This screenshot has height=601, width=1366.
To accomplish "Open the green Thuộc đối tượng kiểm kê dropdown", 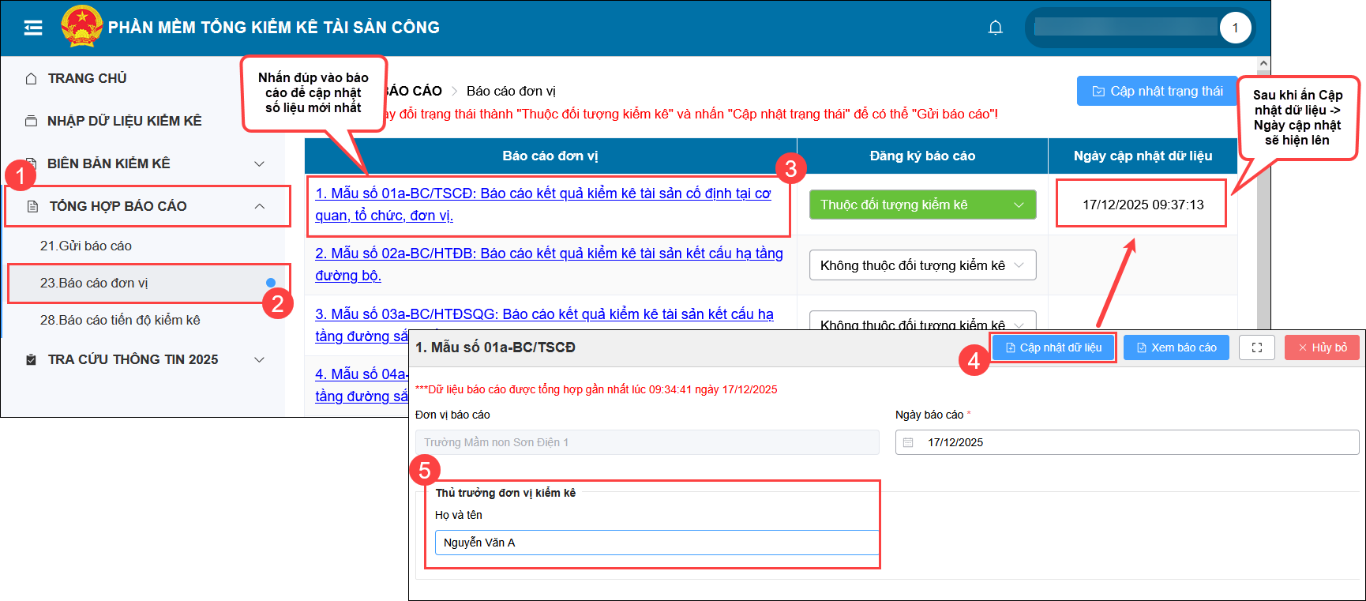I will 921,205.
